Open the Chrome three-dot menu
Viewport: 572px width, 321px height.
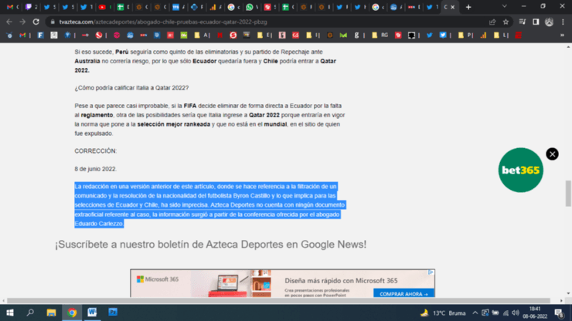click(563, 22)
